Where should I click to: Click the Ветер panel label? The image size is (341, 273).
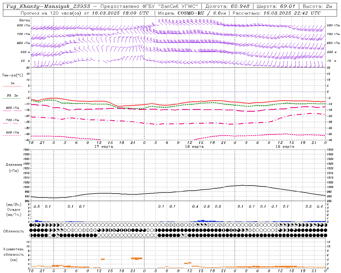click(x=25, y=20)
